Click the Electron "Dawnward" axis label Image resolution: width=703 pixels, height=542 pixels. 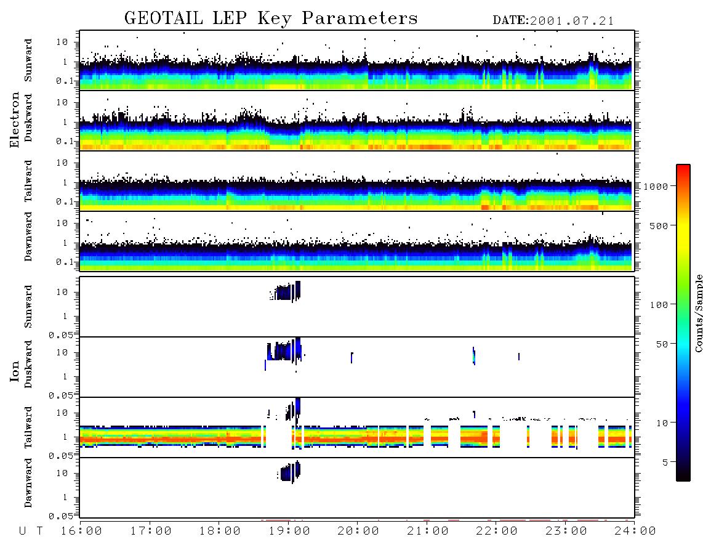[x=28, y=237]
